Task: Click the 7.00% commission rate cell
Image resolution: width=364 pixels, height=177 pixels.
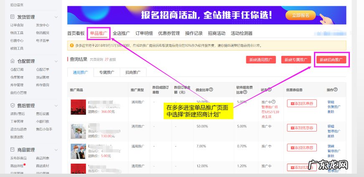Action: pyautogui.click(x=201, y=146)
